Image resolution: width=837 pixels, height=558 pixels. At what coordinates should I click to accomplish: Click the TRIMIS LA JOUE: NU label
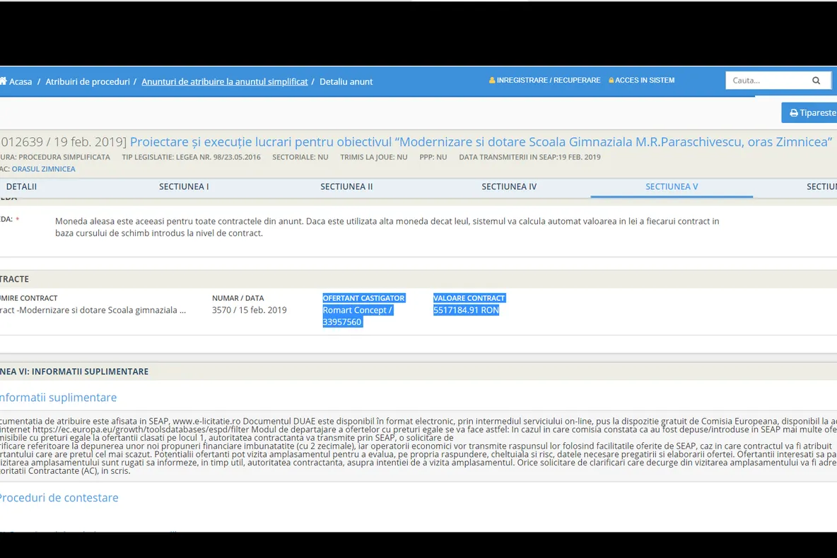click(374, 158)
